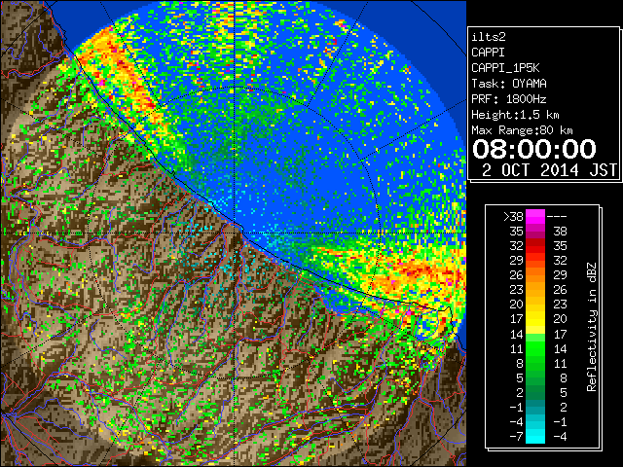Pick the yellow band in reflectivity legend
Screen dimensions: 623x467
coord(535,319)
